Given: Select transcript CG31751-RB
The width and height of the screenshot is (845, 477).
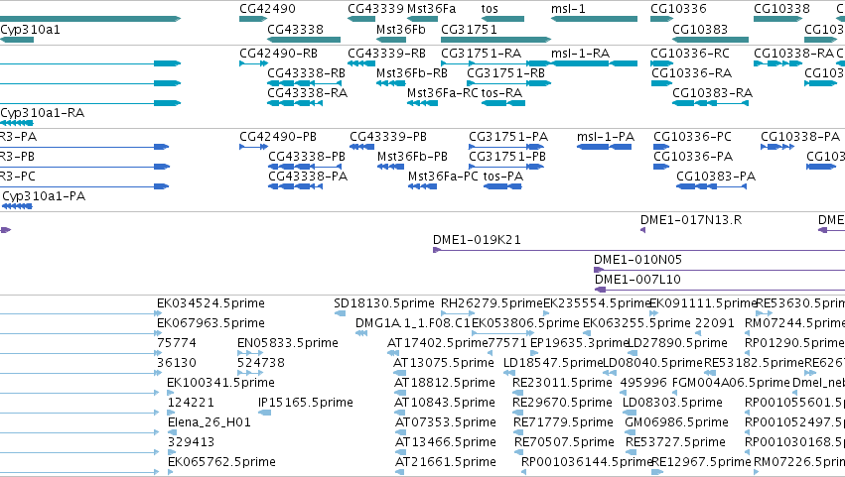Looking at the screenshot, I should [506, 73].
